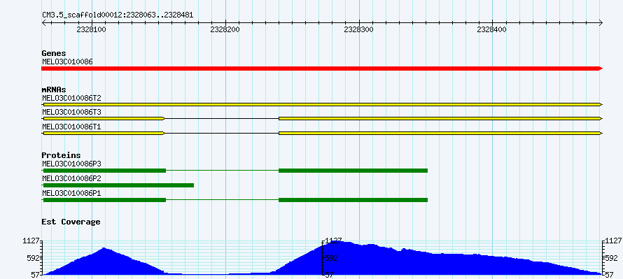
Task: Collapse the Proteins track heading
Action: coord(61,155)
